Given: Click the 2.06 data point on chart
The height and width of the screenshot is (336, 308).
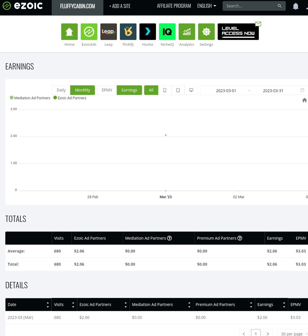Looking at the screenshot, I should pyautogui.click(x=166, y=135).
